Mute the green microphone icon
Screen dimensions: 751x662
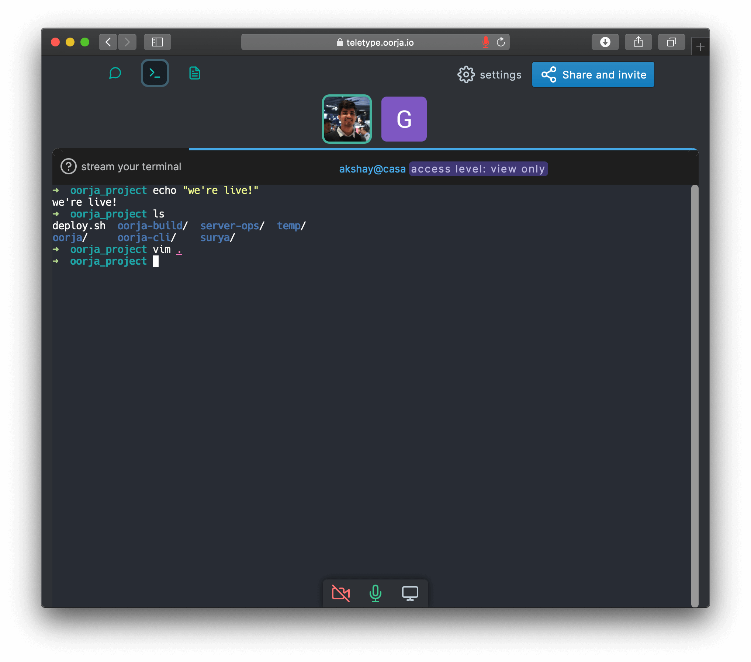375,593
